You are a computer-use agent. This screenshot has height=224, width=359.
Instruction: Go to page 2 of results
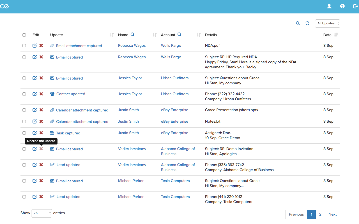[x=320, y=214]
